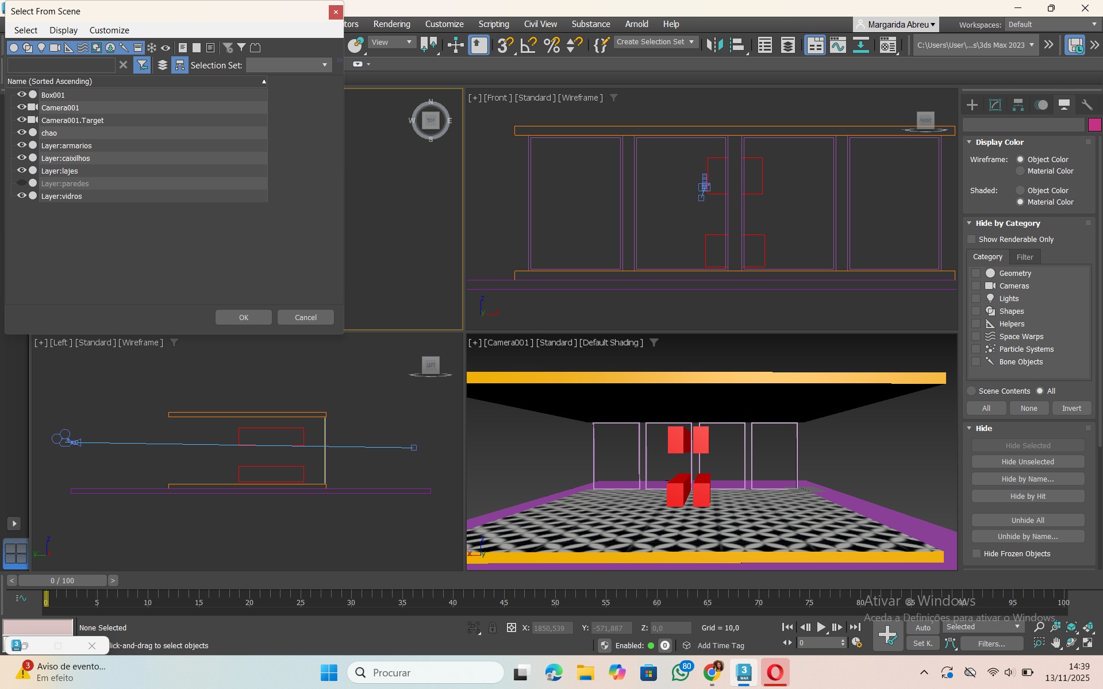1103x689 pixels.
Task: Expand the Create Selection Set dropdown
Action: pyautogui.click(x=691, y=42)
